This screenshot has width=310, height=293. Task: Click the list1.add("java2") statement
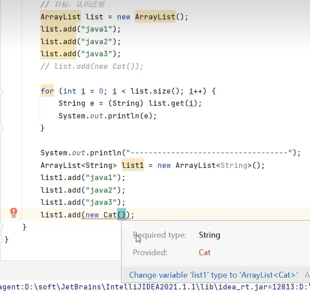[83, 190]
